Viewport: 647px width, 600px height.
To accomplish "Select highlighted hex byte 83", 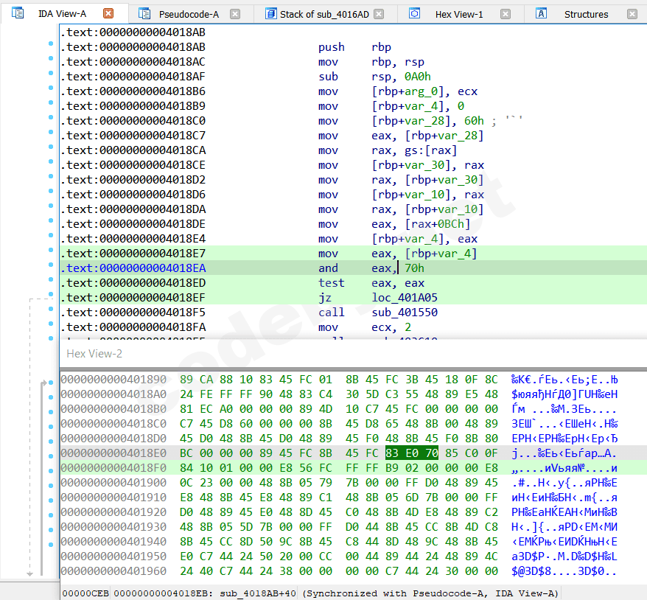I will pyautogui.click(x=394, y=453).
